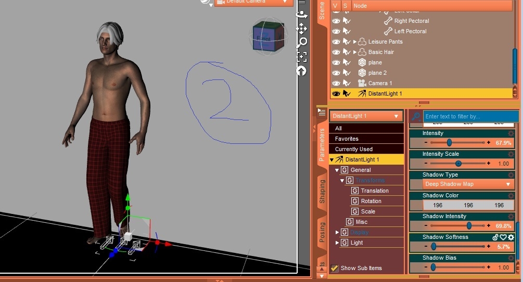Click the frame selection viewport icon
The image size is (523, 282).
(x=301, y=57)
